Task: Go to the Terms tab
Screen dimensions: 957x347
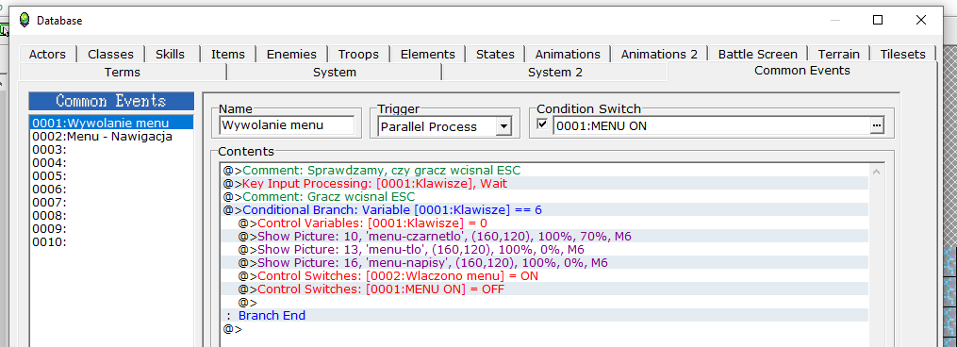Action: (122, 73)
